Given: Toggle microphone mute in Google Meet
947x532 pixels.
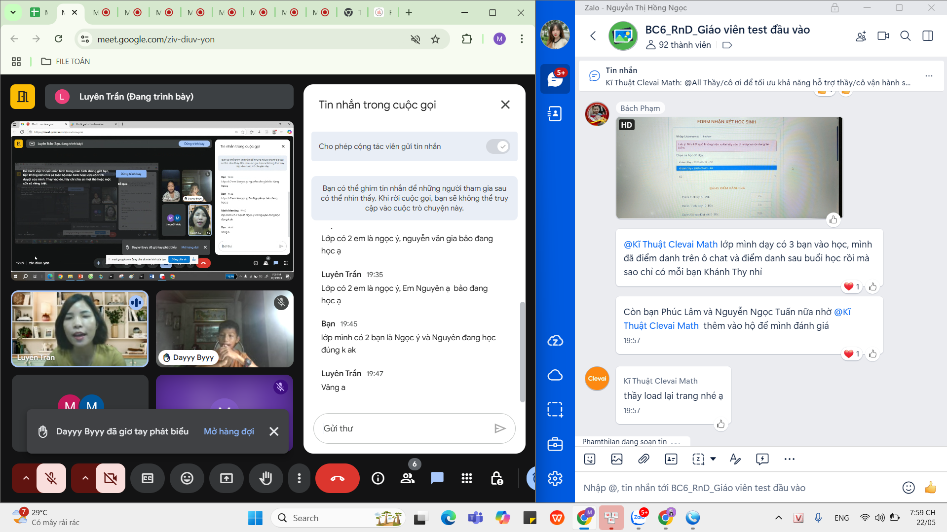Looking at the screenshot, I should click(x=51, y=478).
